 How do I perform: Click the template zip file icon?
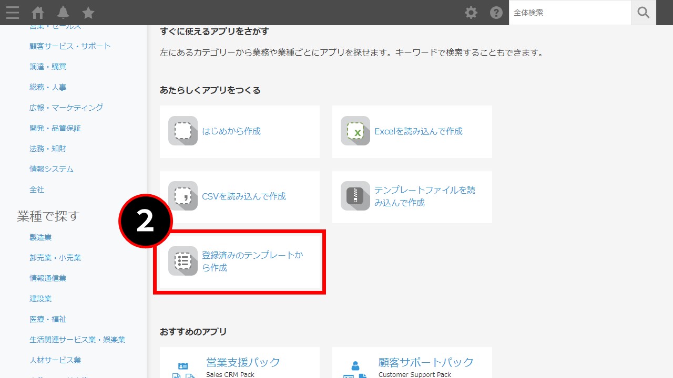click(355, 196)
